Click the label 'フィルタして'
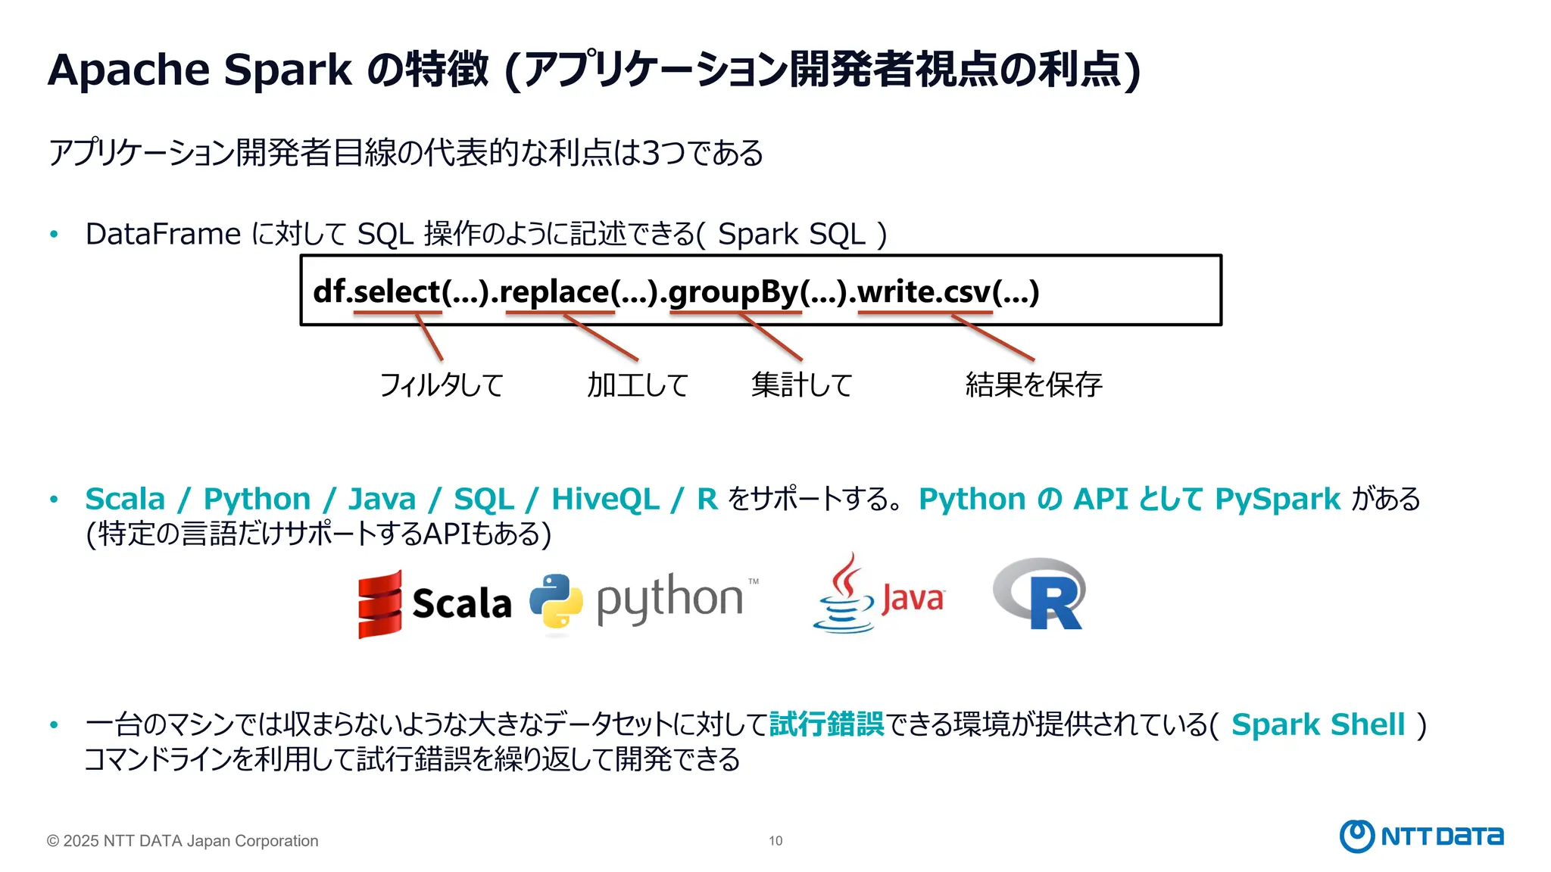The height and width of the screenshot is (872, 1551). [442, 385]
